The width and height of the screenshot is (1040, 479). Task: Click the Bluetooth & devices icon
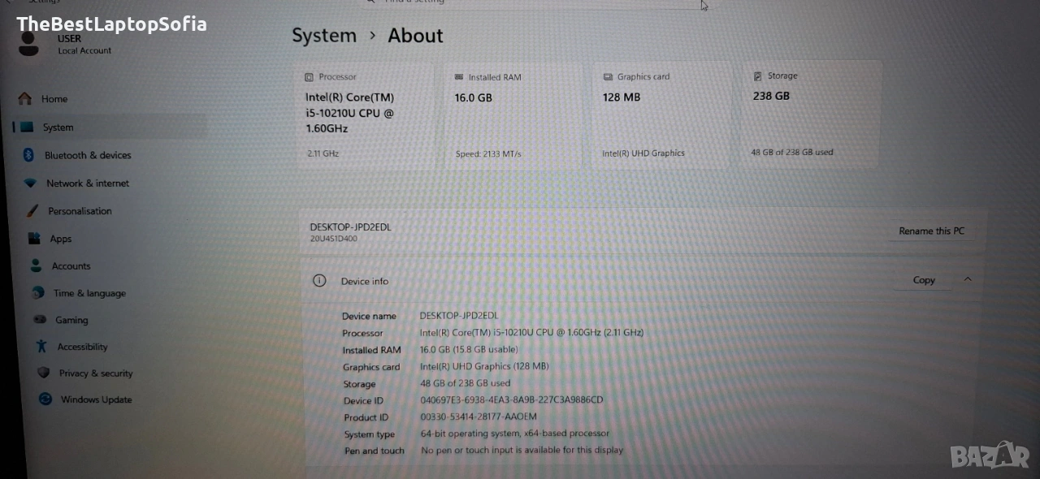pyautogui.click(x=28, y=154)
